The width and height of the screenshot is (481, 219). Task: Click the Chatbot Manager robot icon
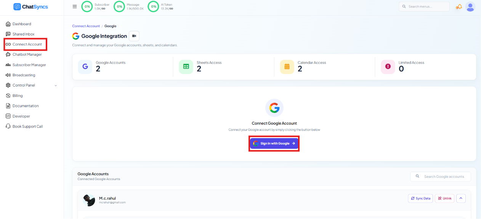(x=8, y=55)
